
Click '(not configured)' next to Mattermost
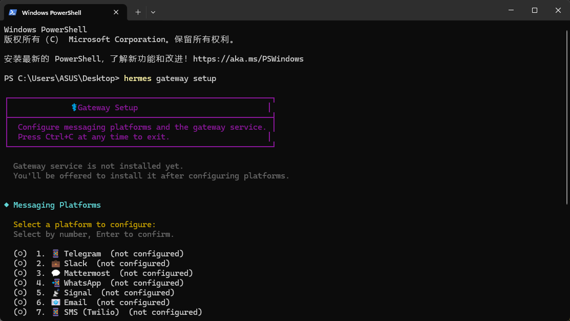156,273
